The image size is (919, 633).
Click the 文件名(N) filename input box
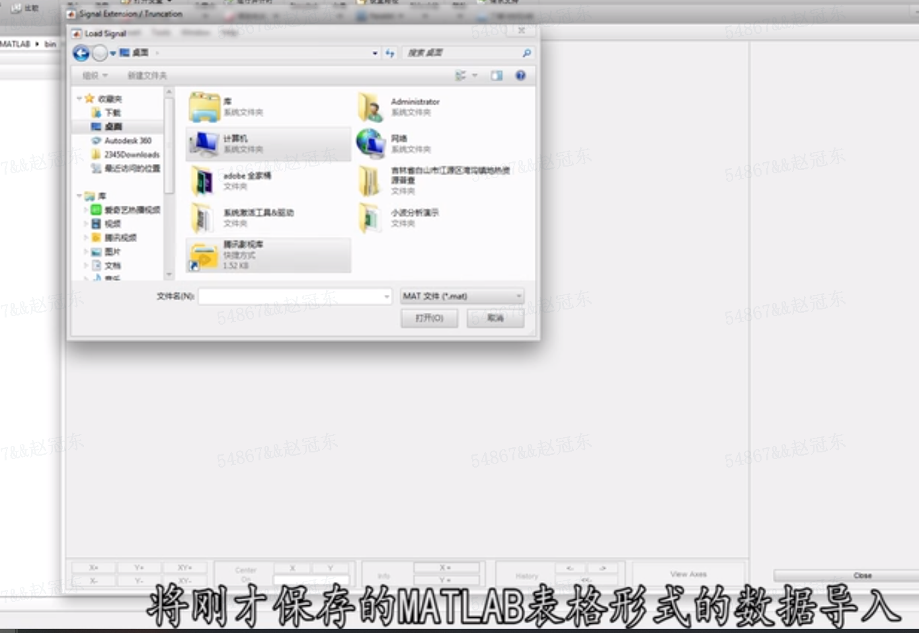pyautogui.click(x=290, y=296)
